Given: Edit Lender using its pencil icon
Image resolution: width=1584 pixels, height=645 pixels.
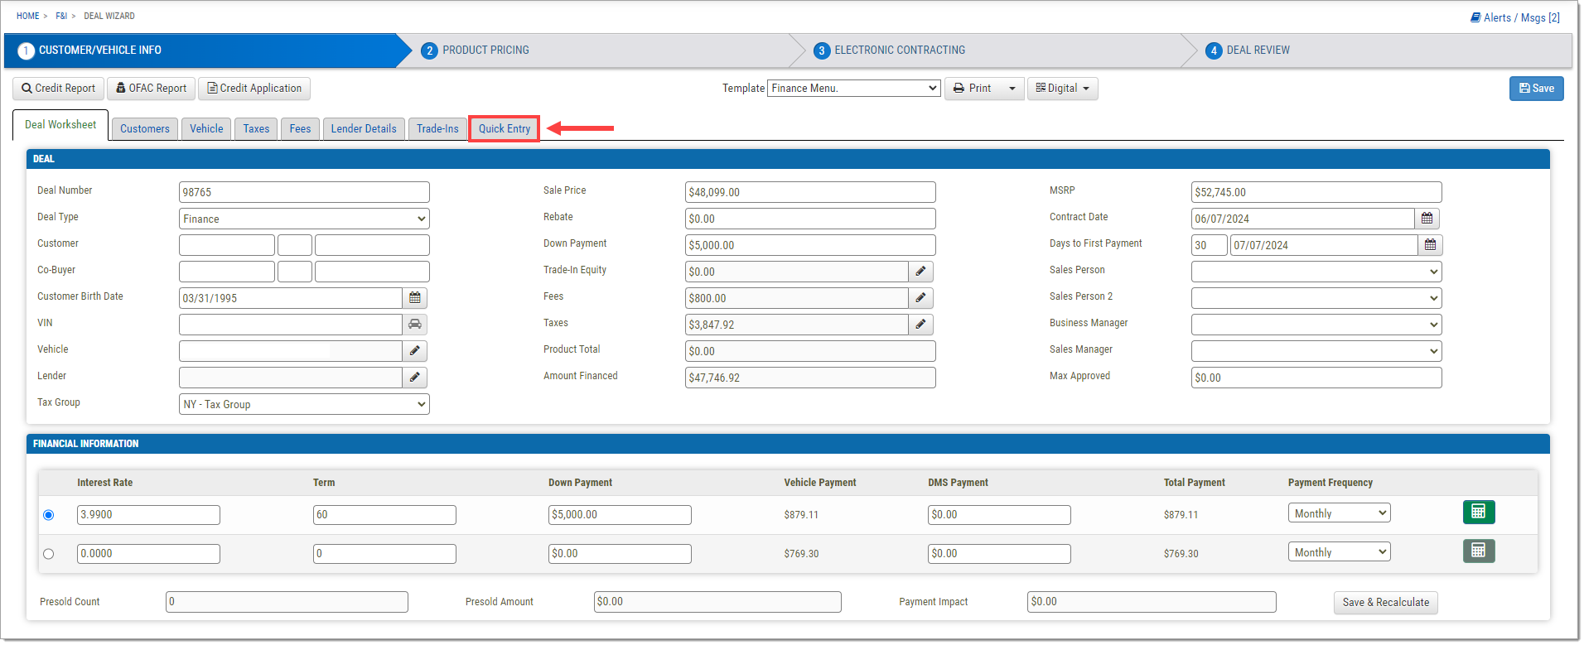Looking at the screenshot, I should (x=415, y=378).
